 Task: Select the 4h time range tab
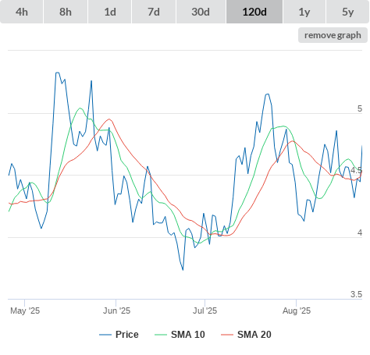click(22, 12)
